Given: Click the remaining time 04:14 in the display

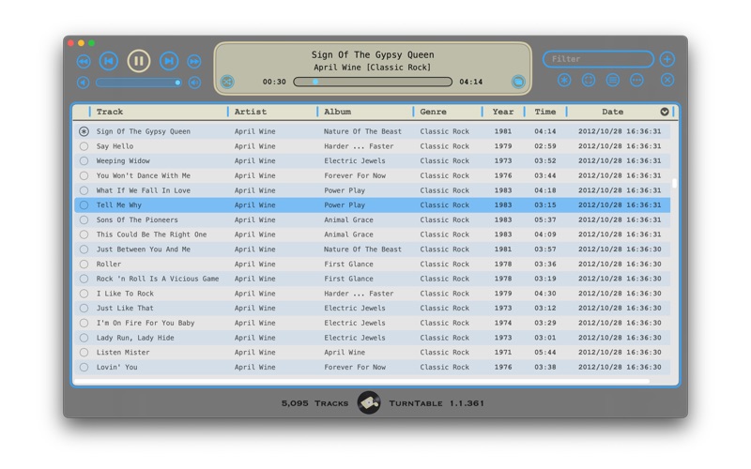Looking at the screenshot, I should point(471,82).
